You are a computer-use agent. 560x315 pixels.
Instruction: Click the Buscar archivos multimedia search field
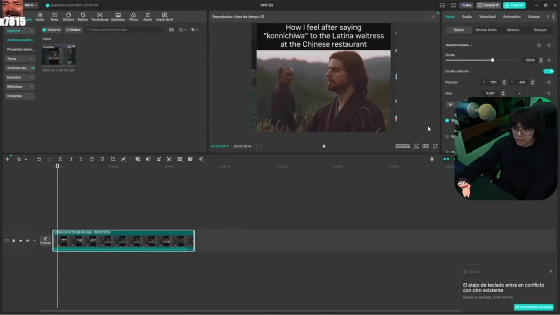coord(123,30)
